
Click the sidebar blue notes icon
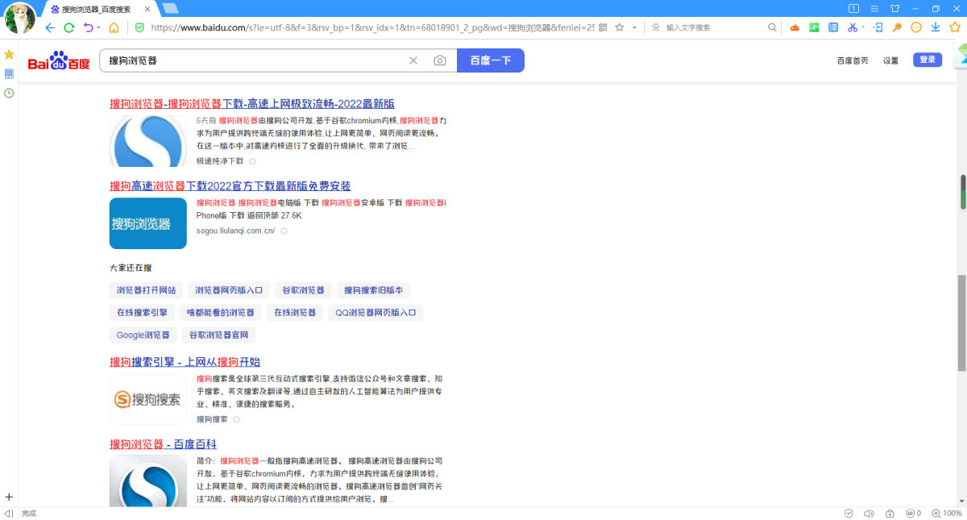coord(9,73)
